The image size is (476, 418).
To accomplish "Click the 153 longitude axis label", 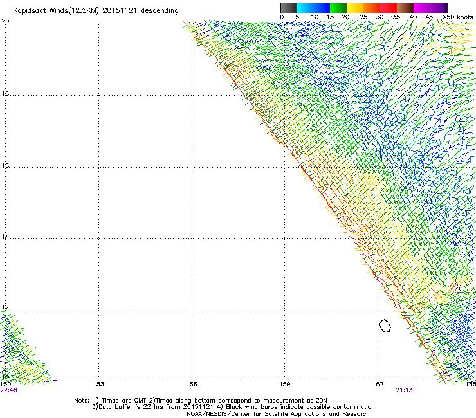I will click(98, 385).
